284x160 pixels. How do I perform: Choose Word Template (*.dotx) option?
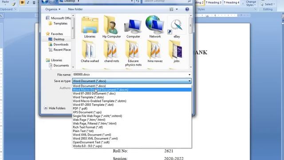[x=132, y=97]
